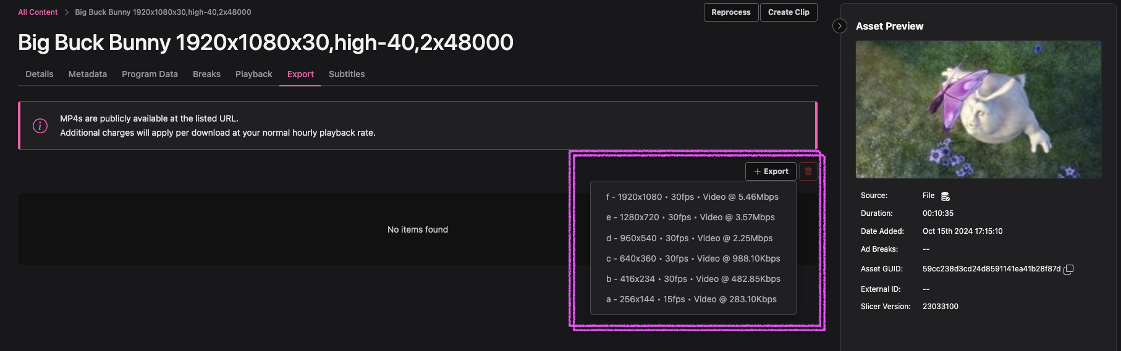Click the duration value 00:10:35

click(938, 213)
